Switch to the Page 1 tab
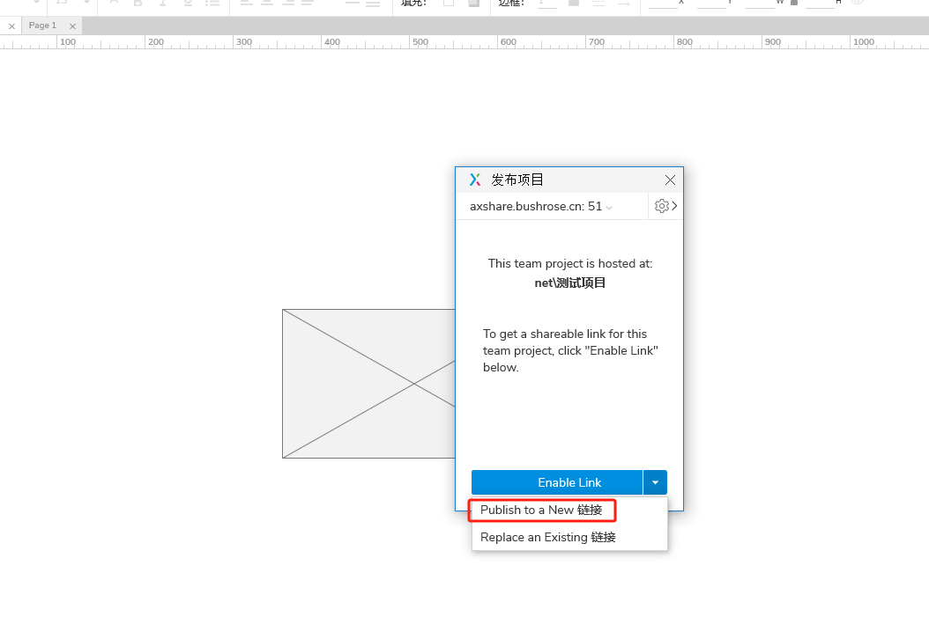 pyautogui.click(x=42, y=26)
